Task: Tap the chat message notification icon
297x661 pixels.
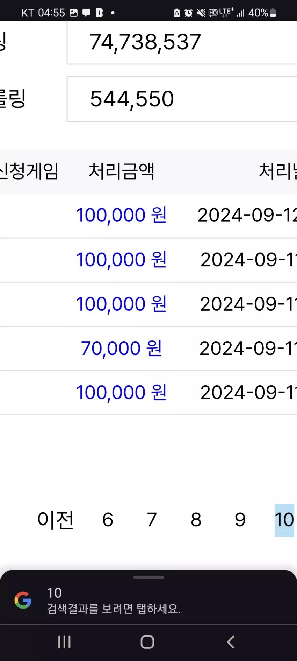Action: tap(86, 13)
